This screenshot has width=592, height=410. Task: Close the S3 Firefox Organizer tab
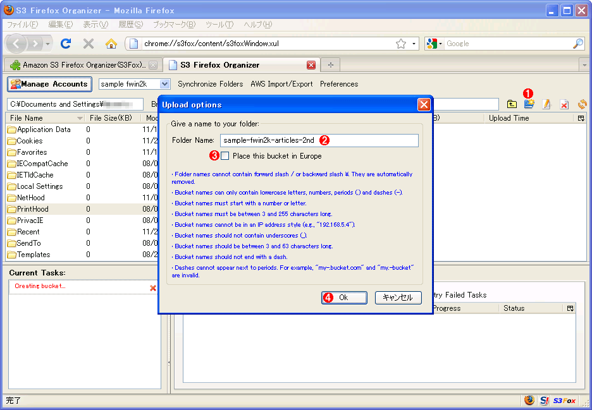click(311, 65)
